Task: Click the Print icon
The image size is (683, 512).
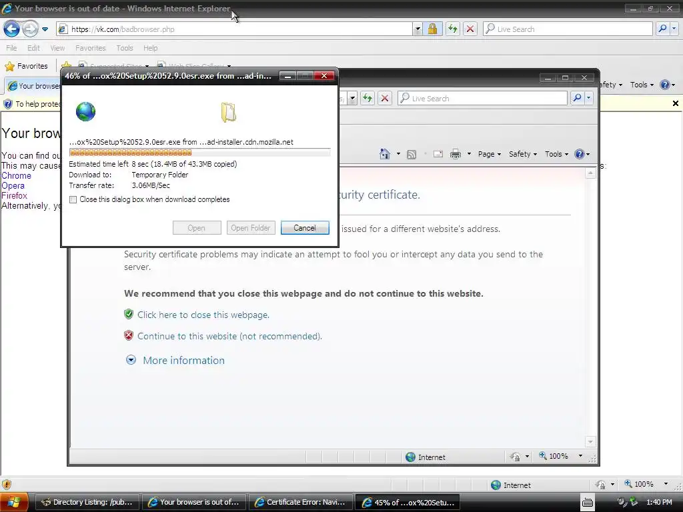Action: 456,154
